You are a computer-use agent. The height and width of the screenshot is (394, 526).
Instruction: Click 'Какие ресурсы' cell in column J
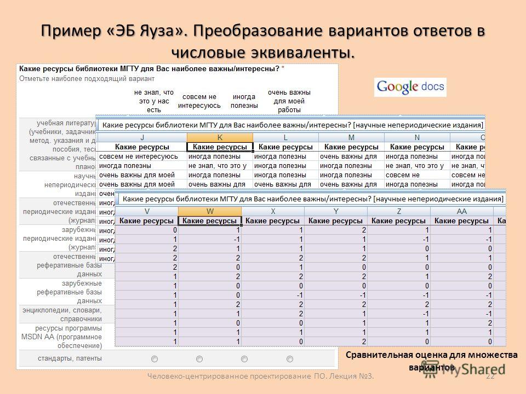click(x=142, y=147)
